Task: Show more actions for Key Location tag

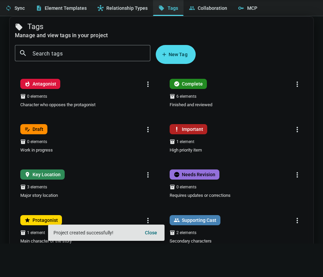Action: (148, 175)
